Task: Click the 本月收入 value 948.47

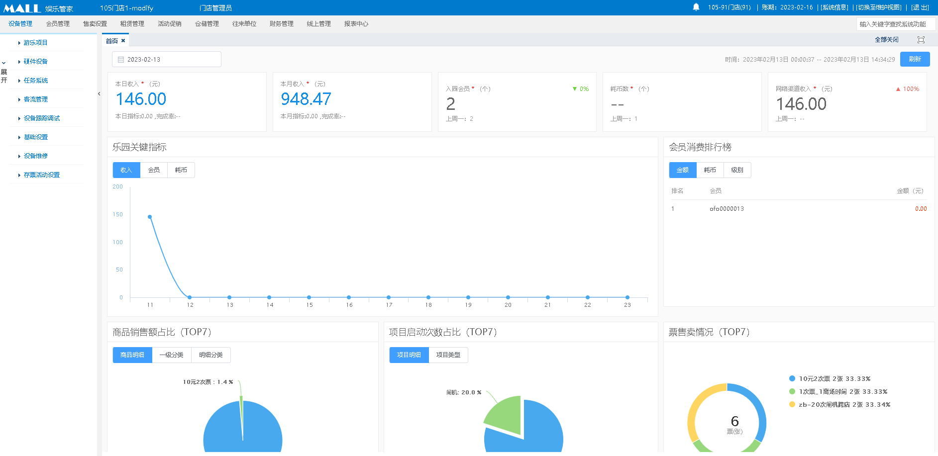Action: coord(306,99)
